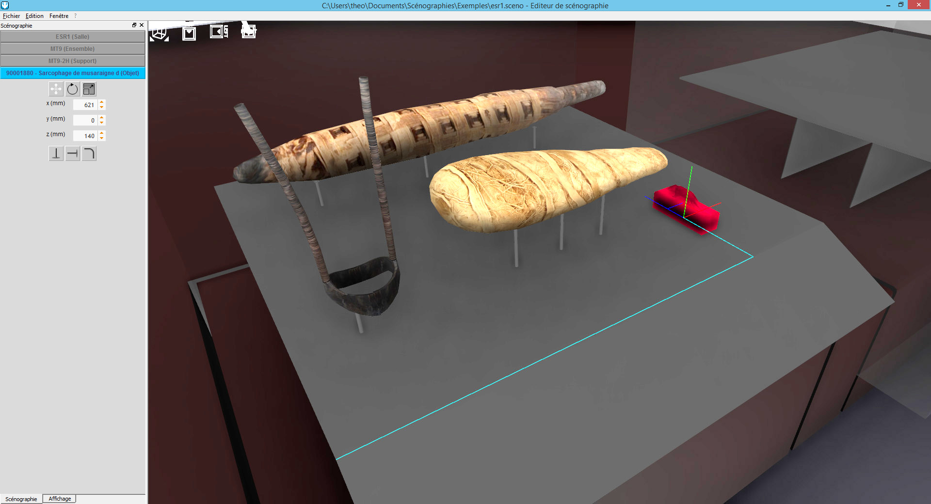Click the x (mm) input field
Screen dimensions: 931x504
tap(85, 105)
